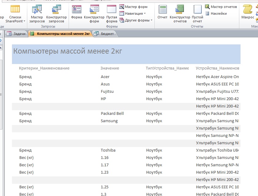This screenshot has width=258, height=196.
Task: Click the 1.3 weight value
Action: click(x=104, y=194)
